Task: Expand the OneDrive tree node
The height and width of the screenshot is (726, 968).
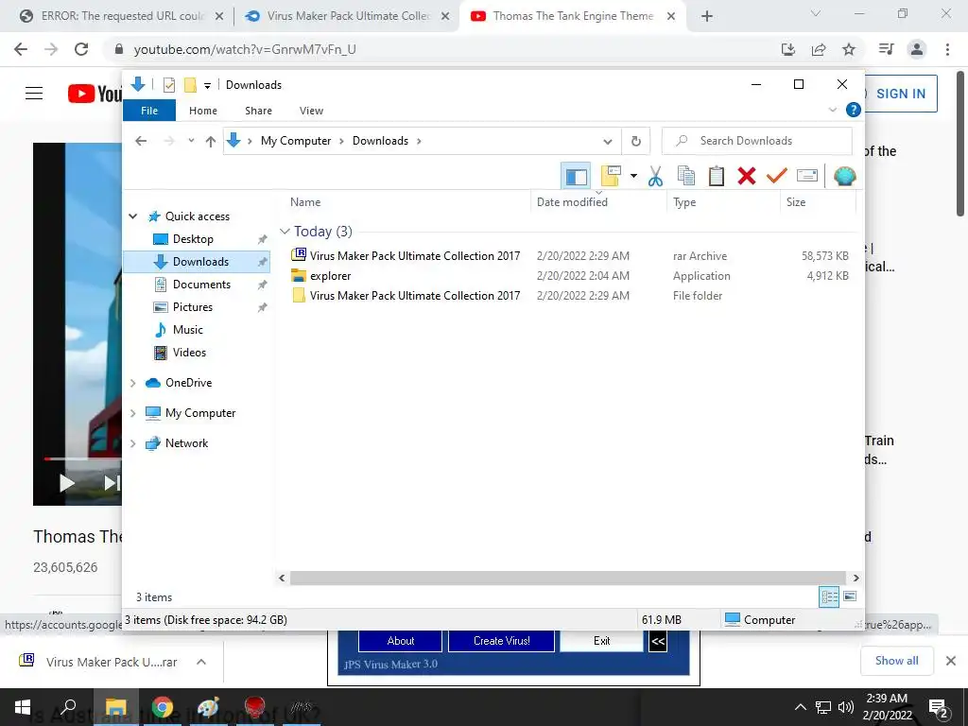Action: (132, 384)
